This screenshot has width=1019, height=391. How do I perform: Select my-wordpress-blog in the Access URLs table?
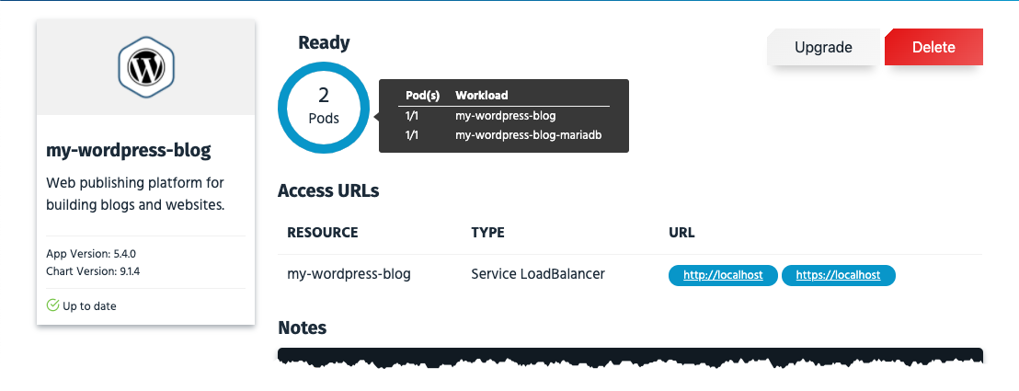[349, 274]
